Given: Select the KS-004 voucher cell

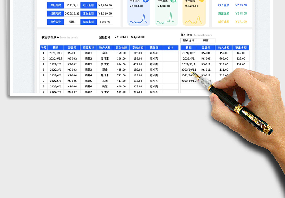Looking at the screenshot, I should tap(72, 75).
